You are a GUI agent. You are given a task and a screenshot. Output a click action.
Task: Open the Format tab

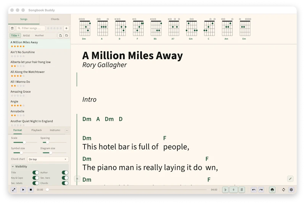pyautogui.click(x=18, y=130)
